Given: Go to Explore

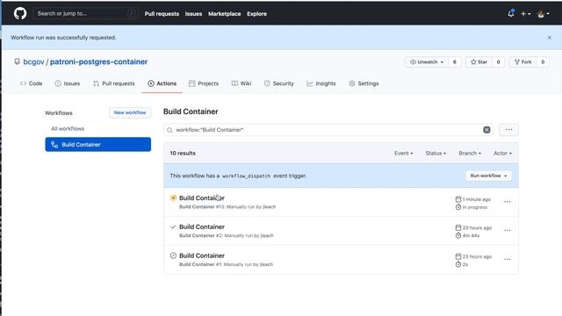Looking at the screenshot, I should point(256,14).
